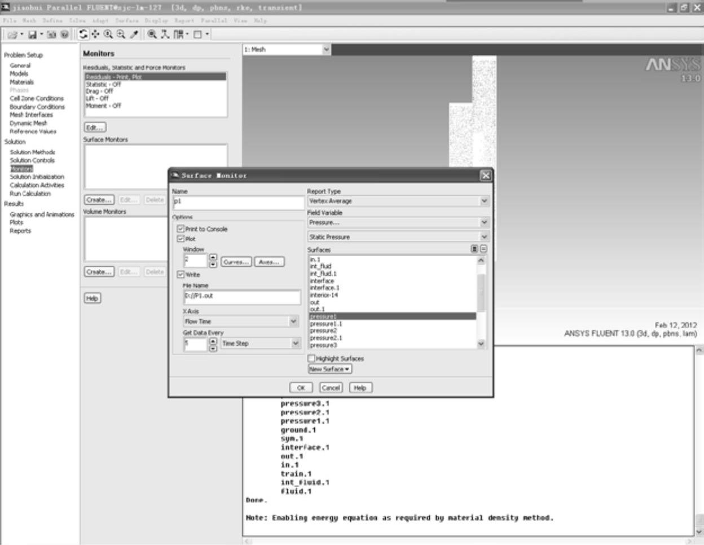Open the Report menu
Screen dimensions: 704x545
point(184,20)
